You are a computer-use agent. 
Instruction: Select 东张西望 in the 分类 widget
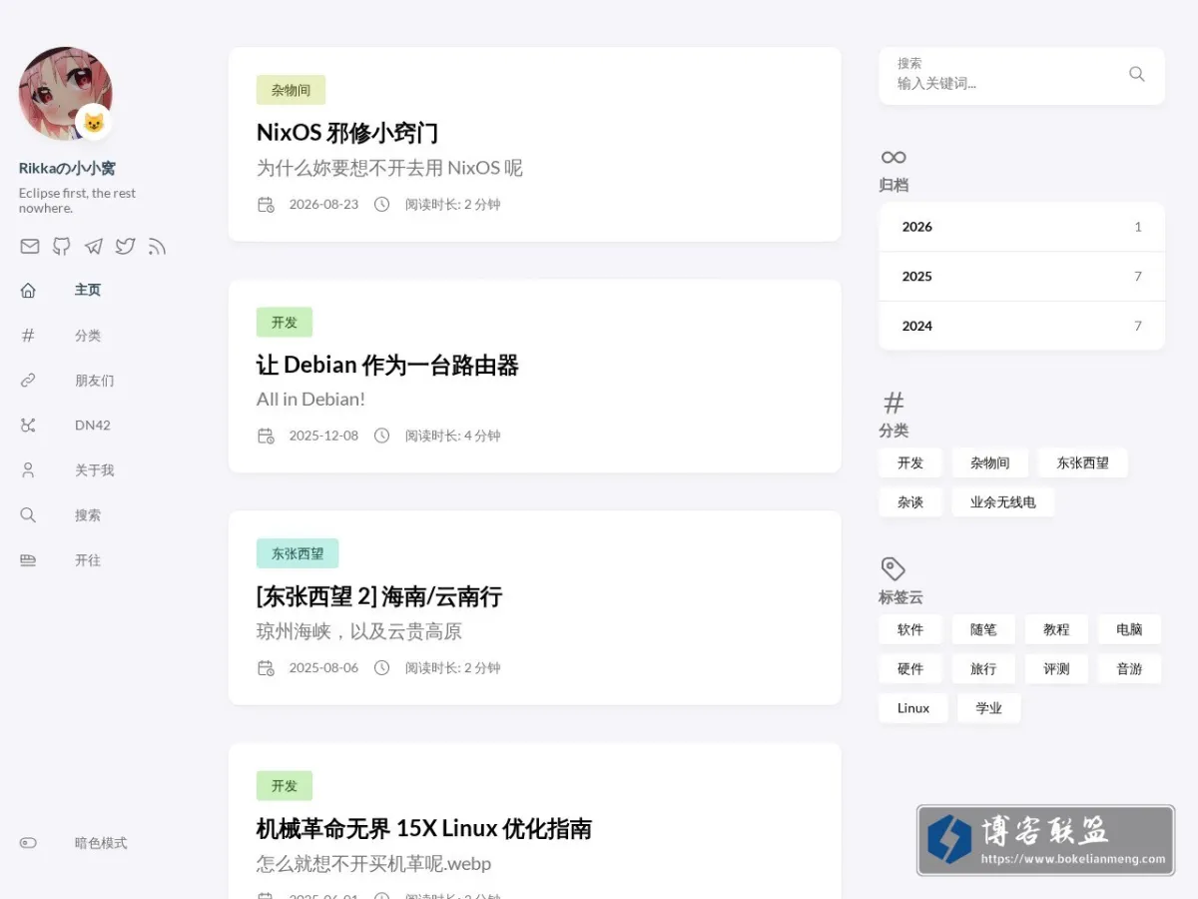coord(1083,462)
